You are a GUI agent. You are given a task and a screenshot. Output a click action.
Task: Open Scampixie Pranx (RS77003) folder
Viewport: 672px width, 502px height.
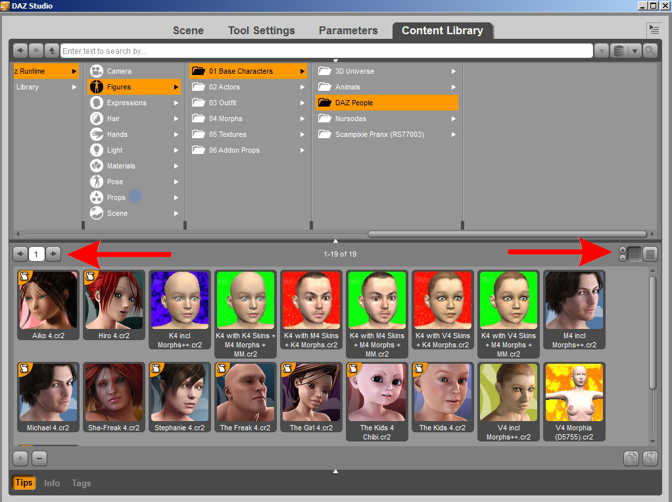click(x=387, y=134)
